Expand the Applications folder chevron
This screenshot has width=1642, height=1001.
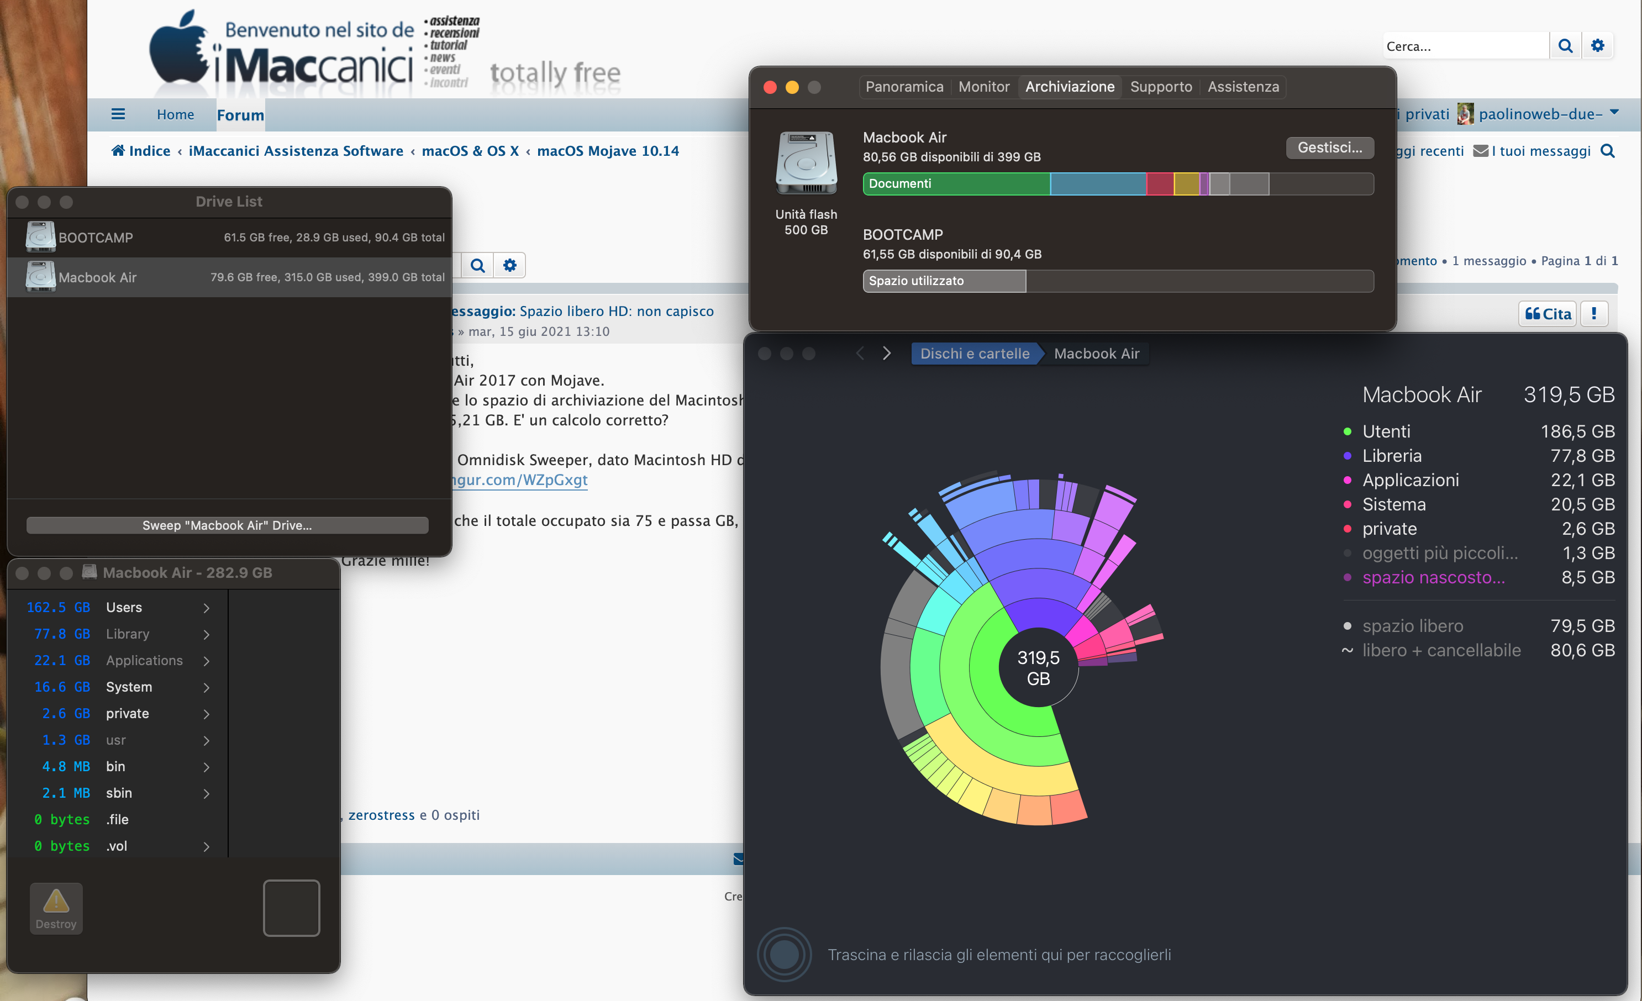[207, 661]
